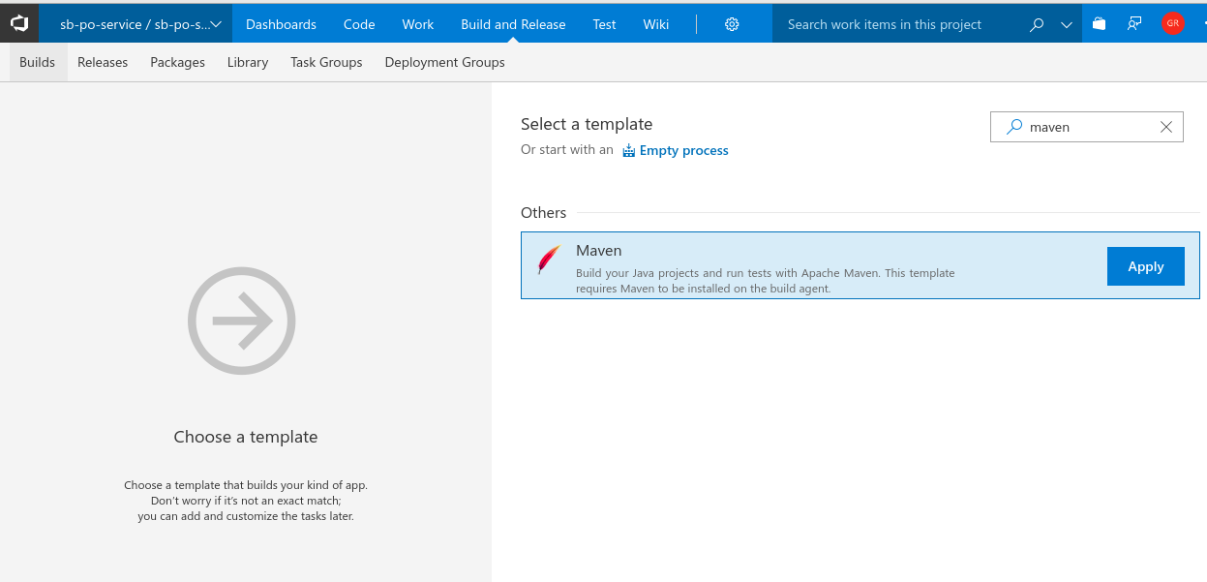This screenshot has width=1207, height=582.
Task: Start with an Empty process link
Action: click(683, 150)
